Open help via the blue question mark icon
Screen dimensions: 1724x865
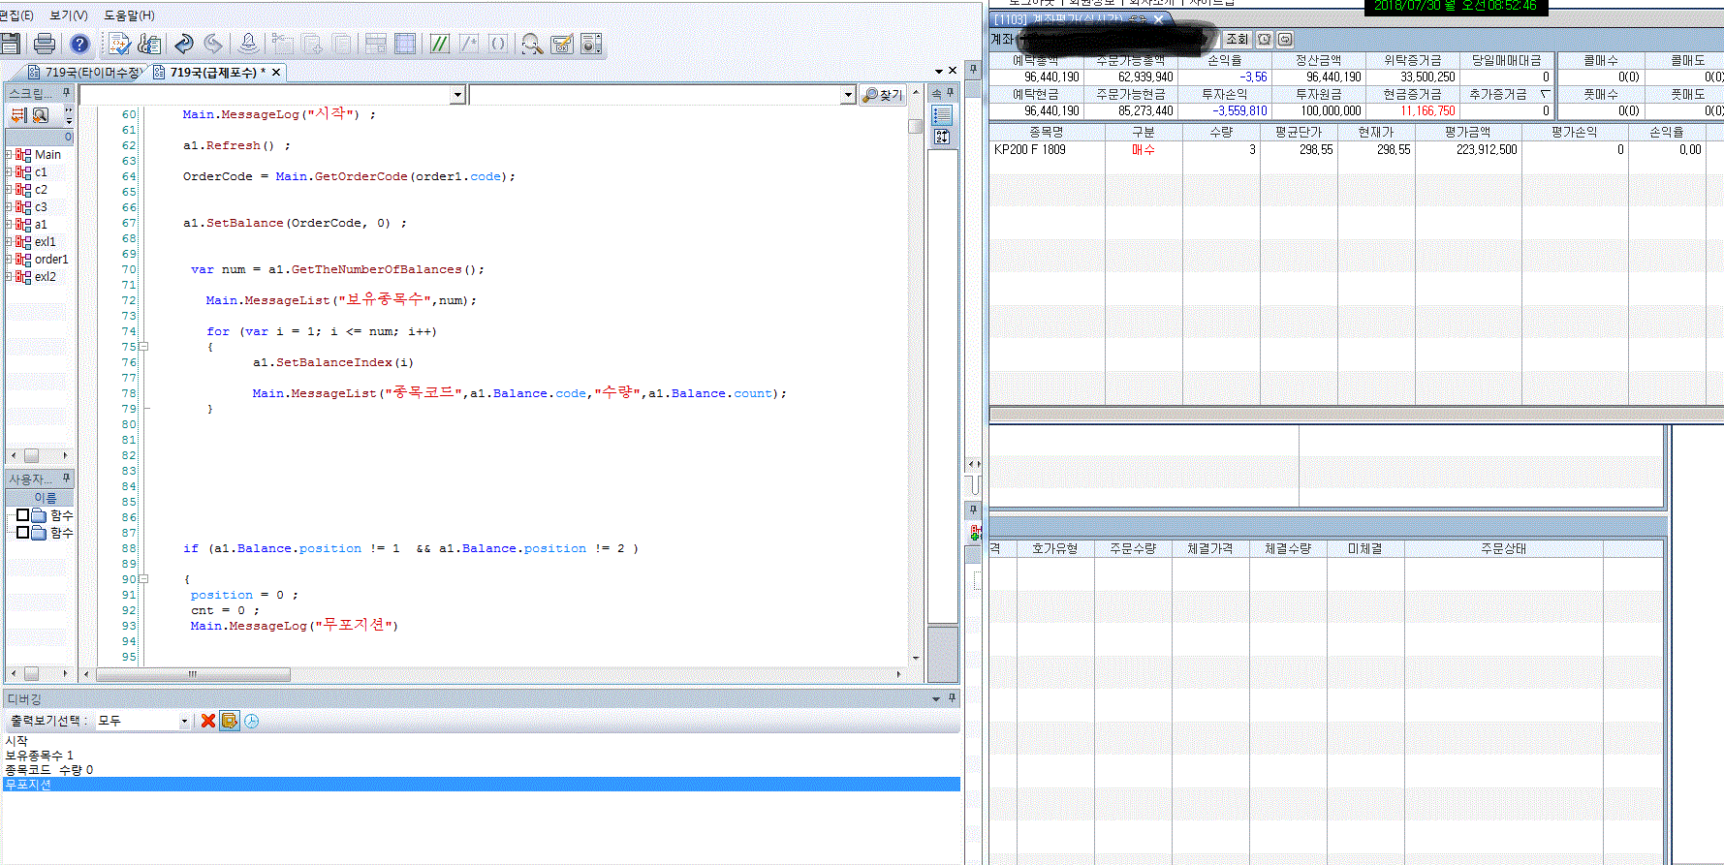79,44
